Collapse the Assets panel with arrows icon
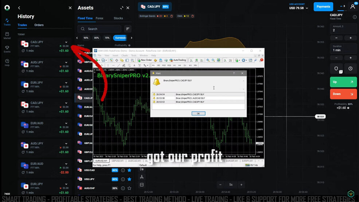The width and height of the screenshot is (359, 202). 122,8
